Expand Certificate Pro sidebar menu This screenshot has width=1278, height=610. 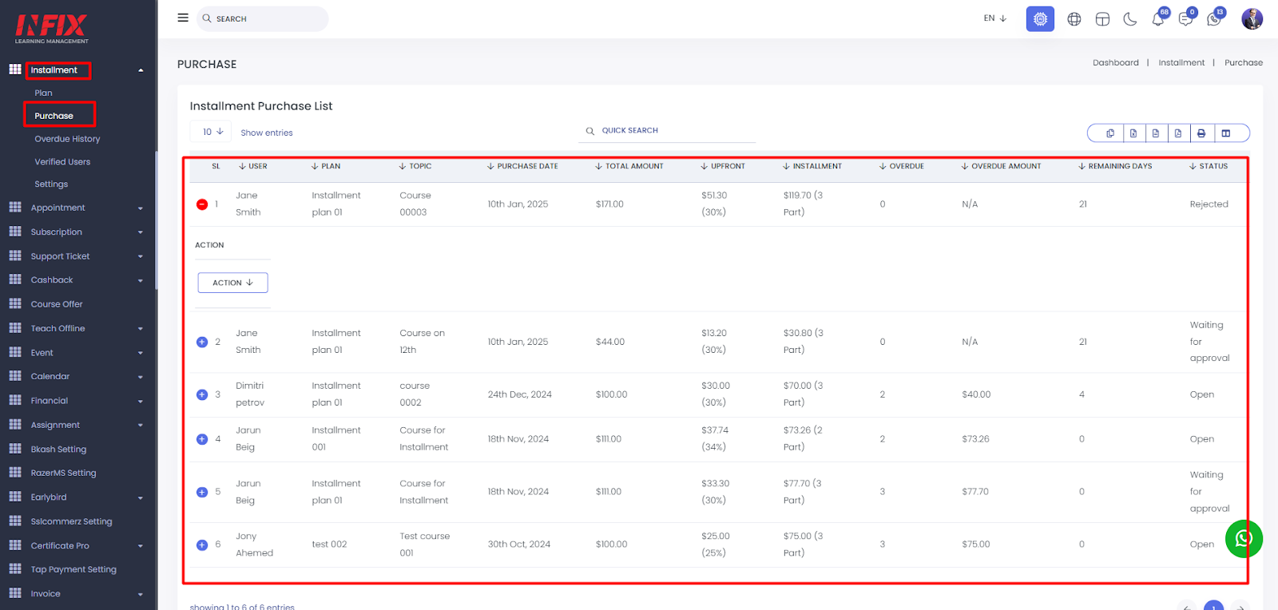pyautogui.click(x=77, y=546)
